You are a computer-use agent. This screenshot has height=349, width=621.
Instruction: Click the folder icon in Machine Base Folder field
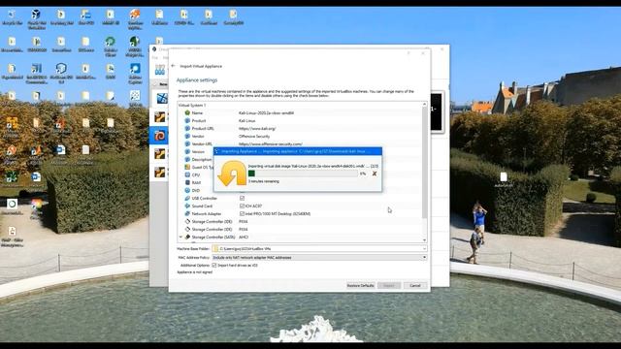point(215,248)
